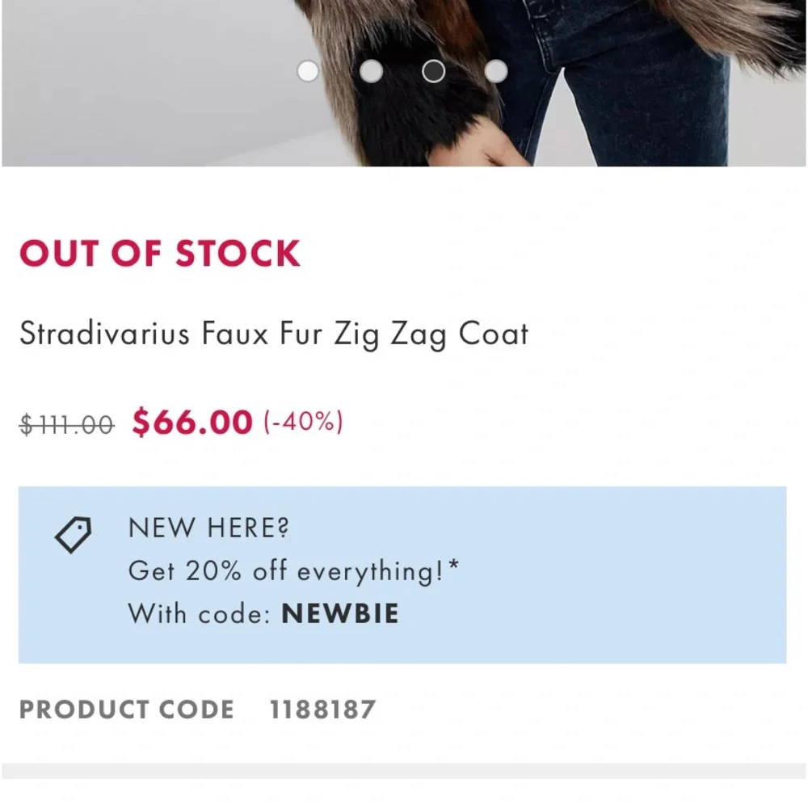Click the active dark carousel dot
808x808 pixels.
pyautogui.click(x=434, y=71)
